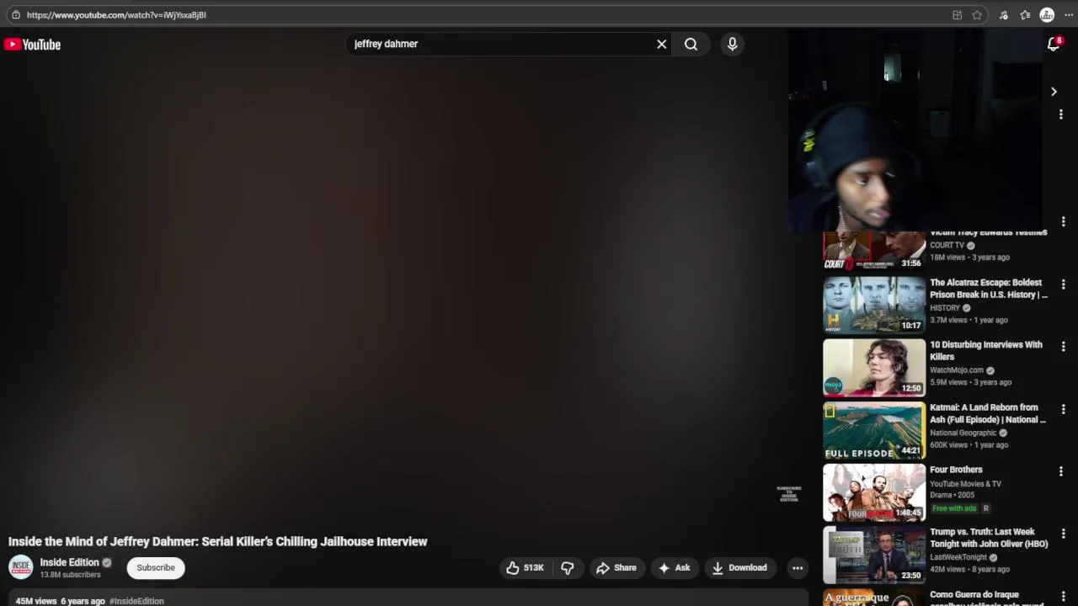This screenshot has height=606, width=1078.
Task: Add this page to favorites star
Action: coord(977,14)
